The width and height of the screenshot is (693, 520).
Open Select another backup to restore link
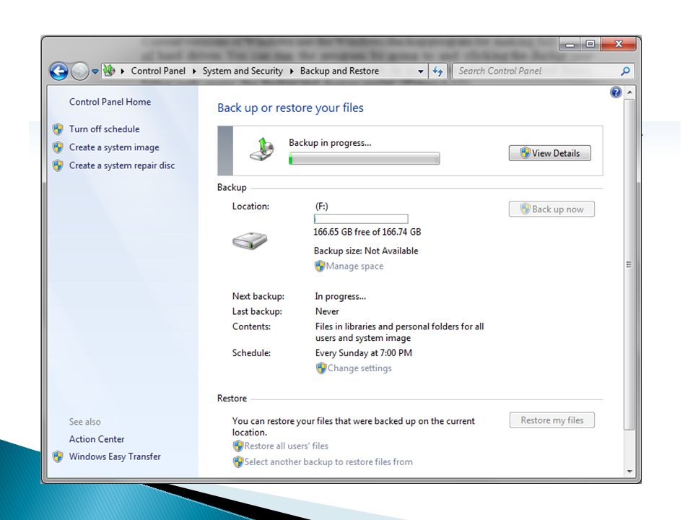click(328, 461)
